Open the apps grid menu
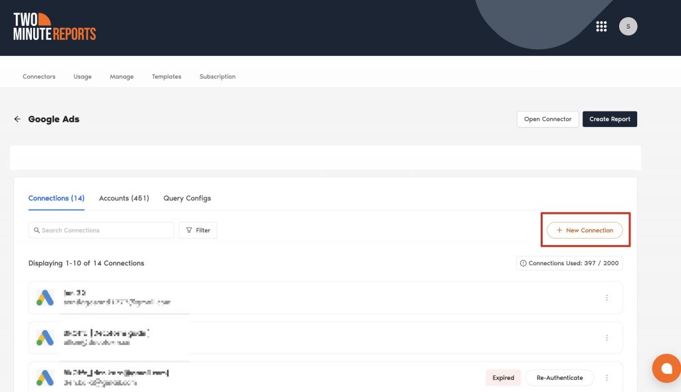 pyautogui.click(x=601, y=27)
